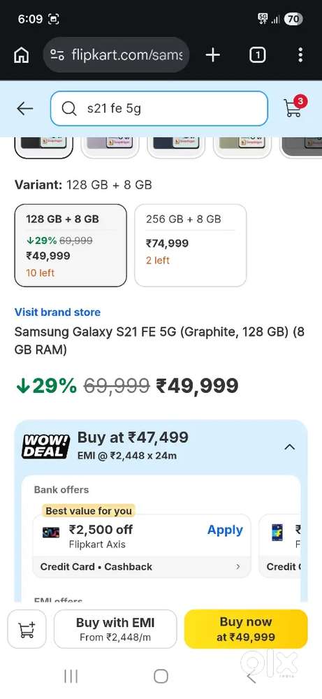Go back using Flipkart back arrow

[25, 108]
